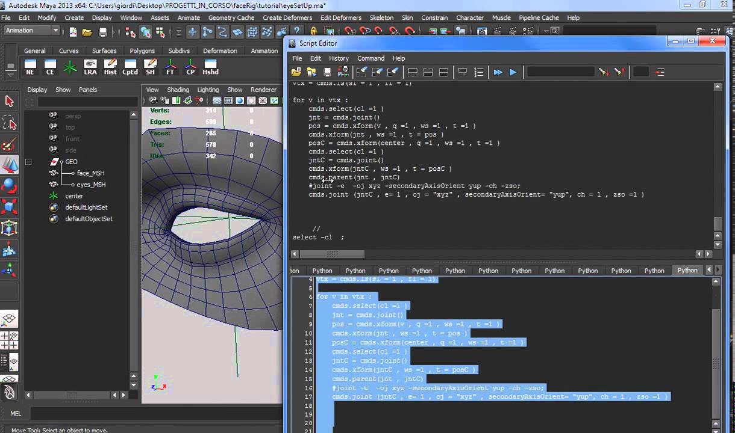Open the Script Editor History menu
This screenshot has width=735, height=433.
point(339,58)
